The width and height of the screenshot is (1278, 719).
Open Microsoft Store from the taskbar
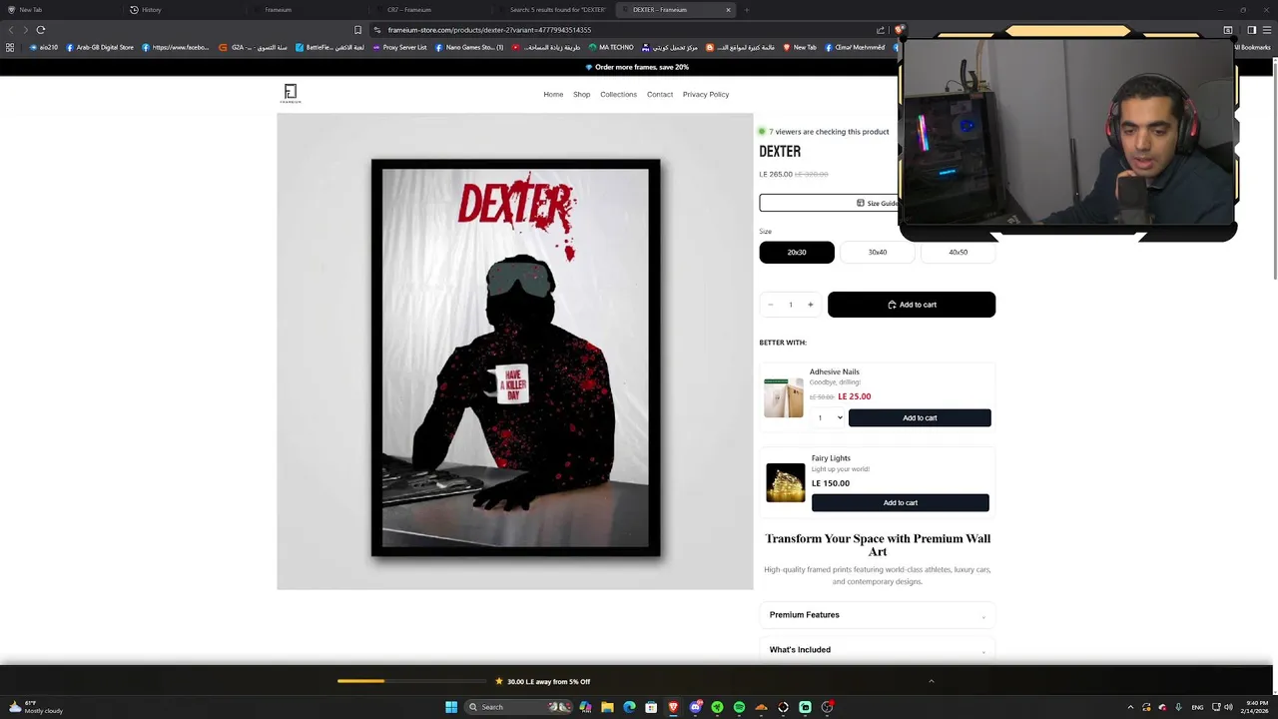click(x=651, y=707)
